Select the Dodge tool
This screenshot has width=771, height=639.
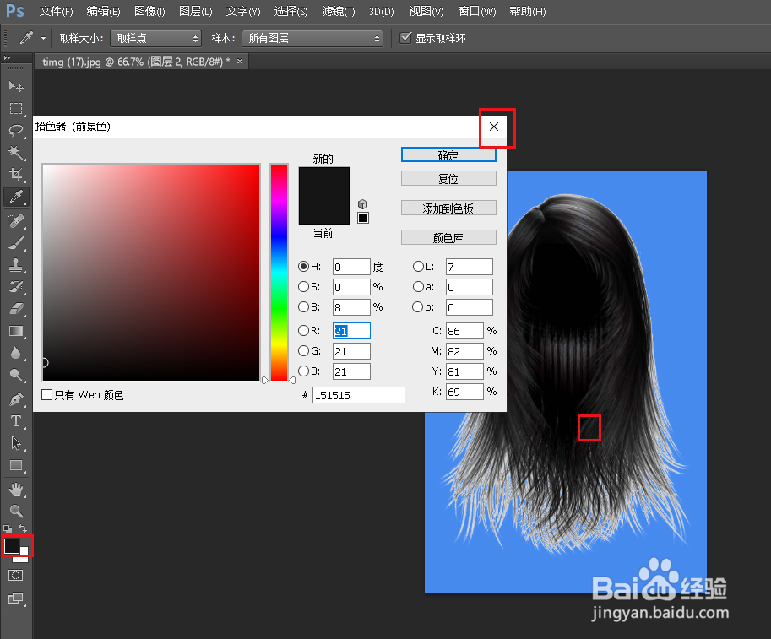pos(16,375)
